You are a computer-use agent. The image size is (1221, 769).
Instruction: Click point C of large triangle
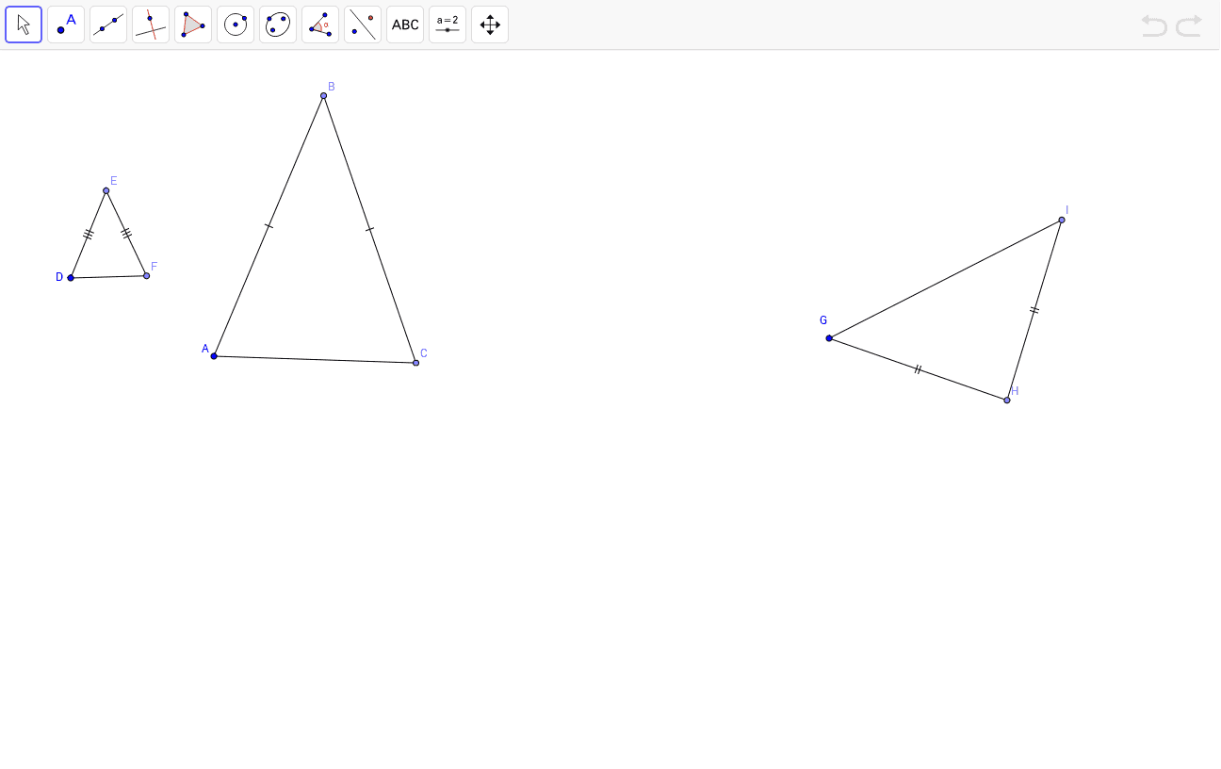415,363
